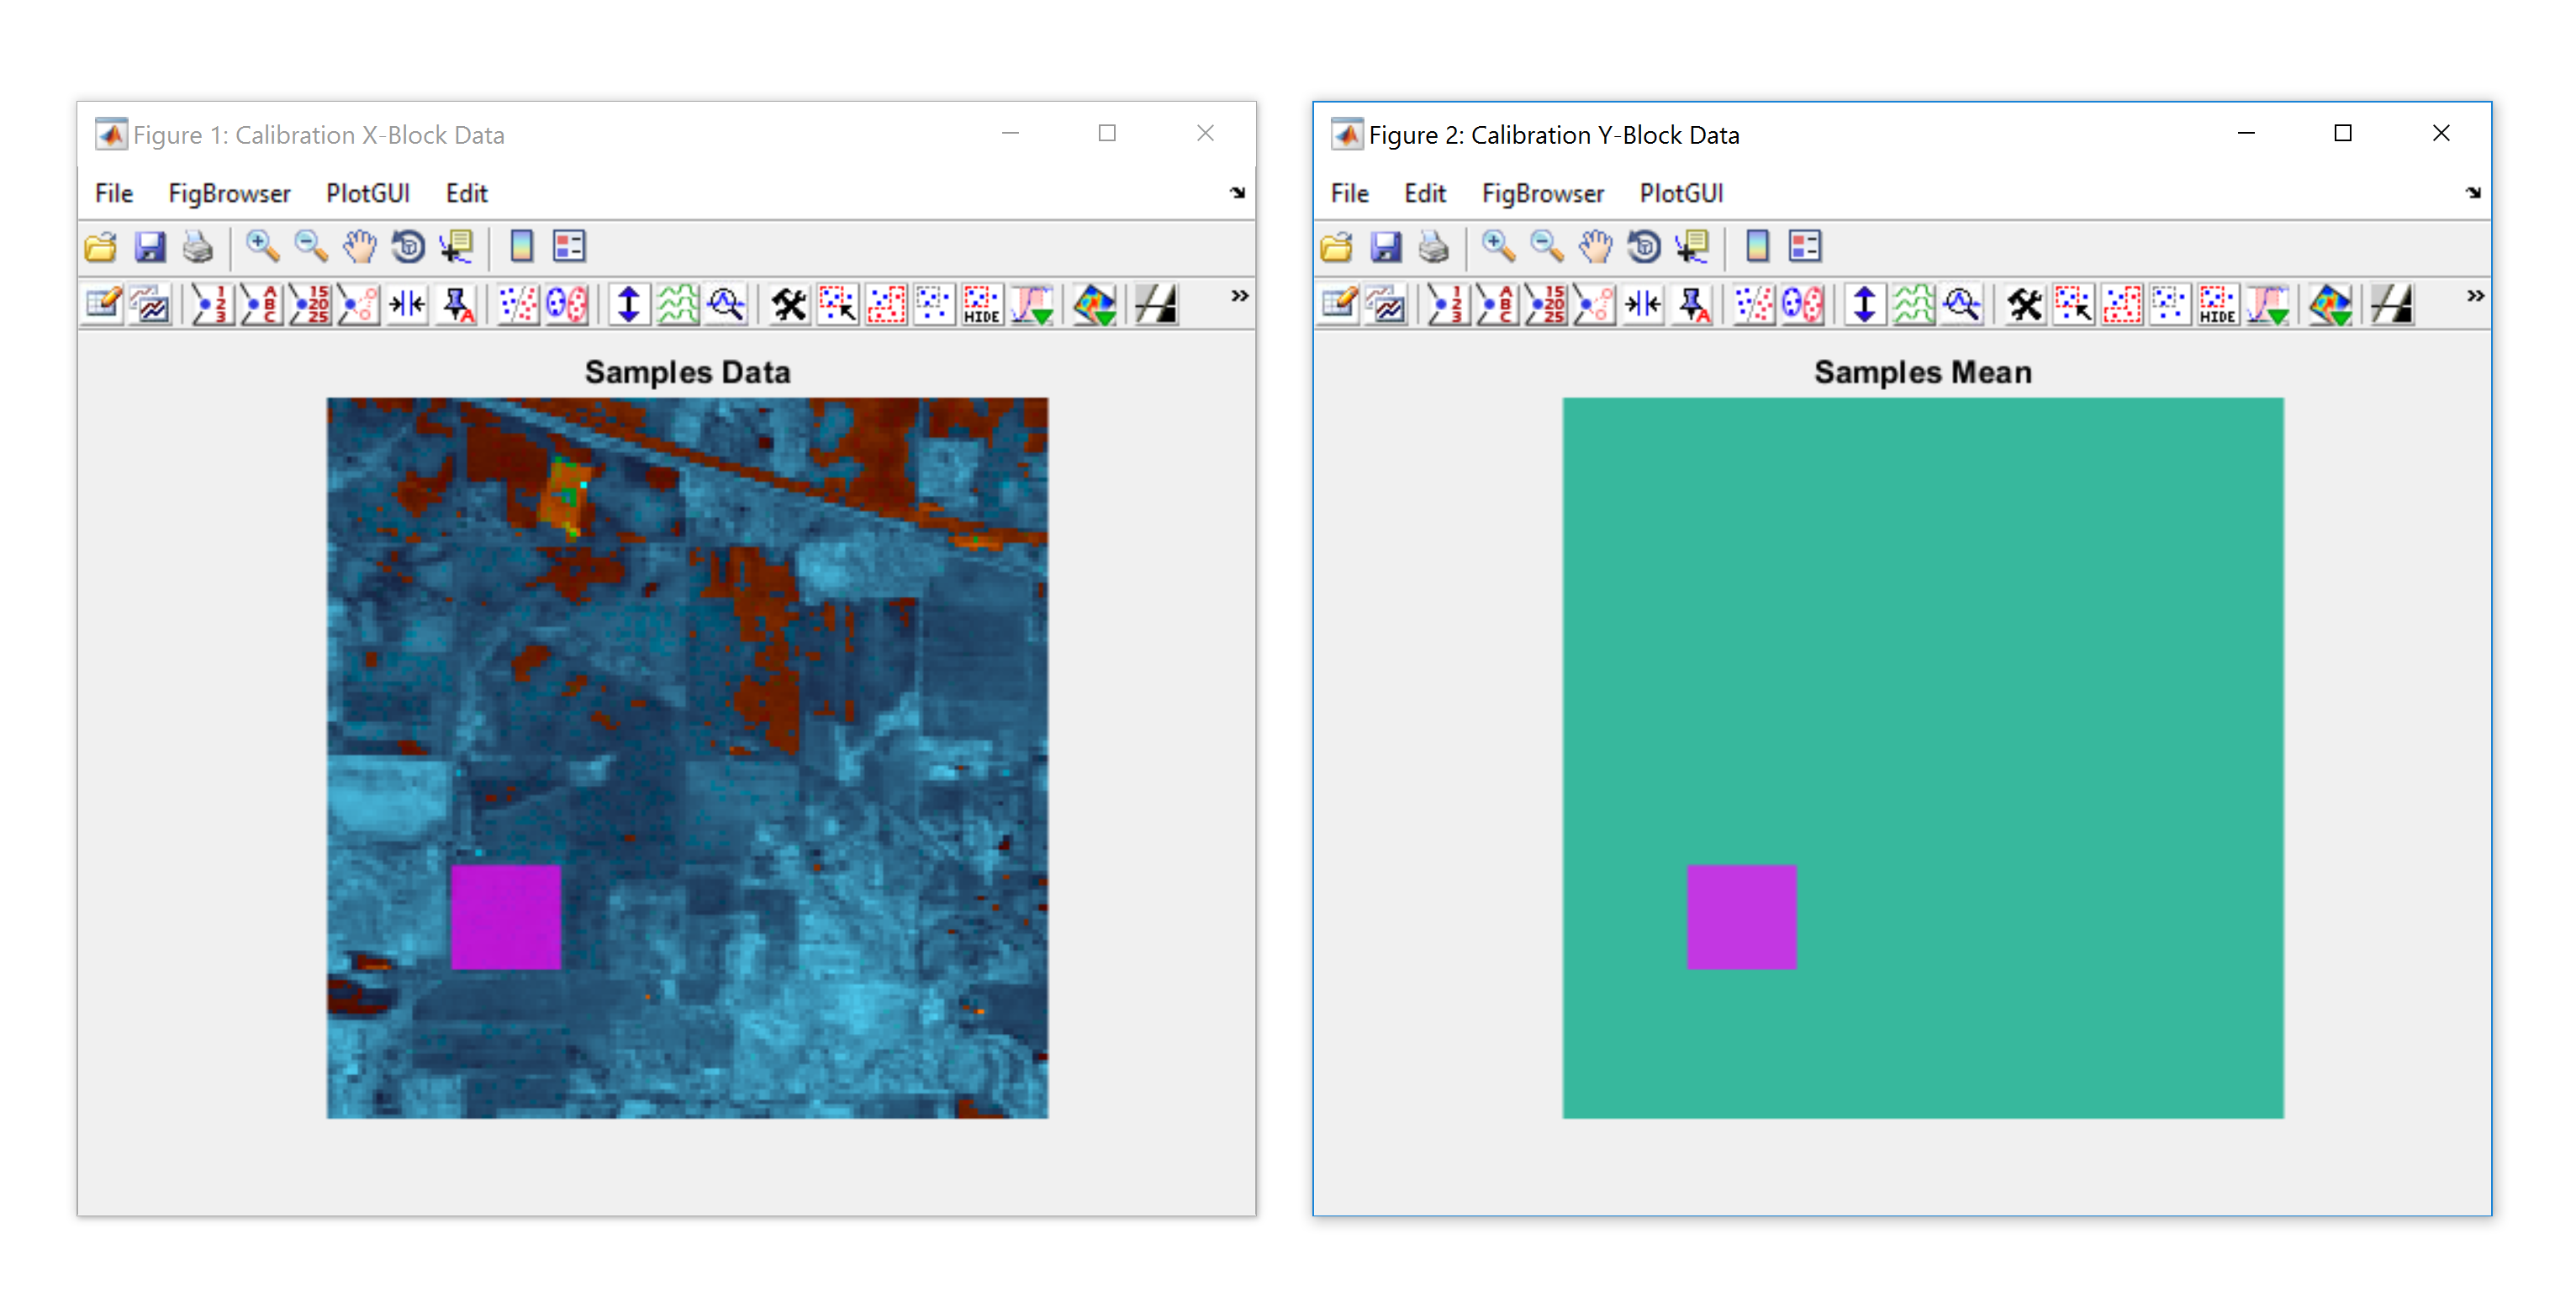Viewport: 2576px width, 1313px height.
Task: Click the print icon in Figure 2
Action: [1433, 246]
